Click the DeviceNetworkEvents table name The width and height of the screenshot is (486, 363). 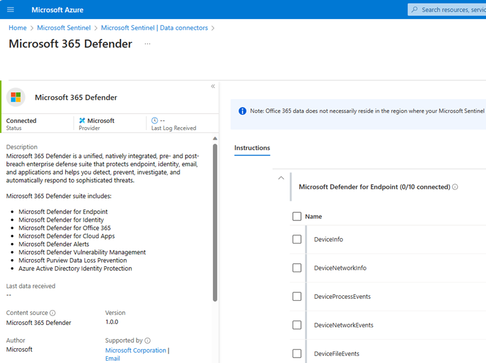tap(343, 325)
